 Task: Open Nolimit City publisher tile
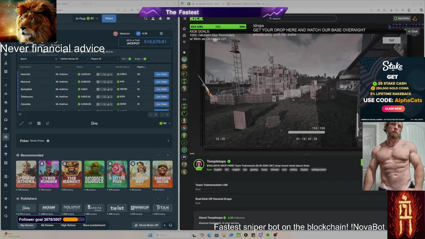(72, 208)
